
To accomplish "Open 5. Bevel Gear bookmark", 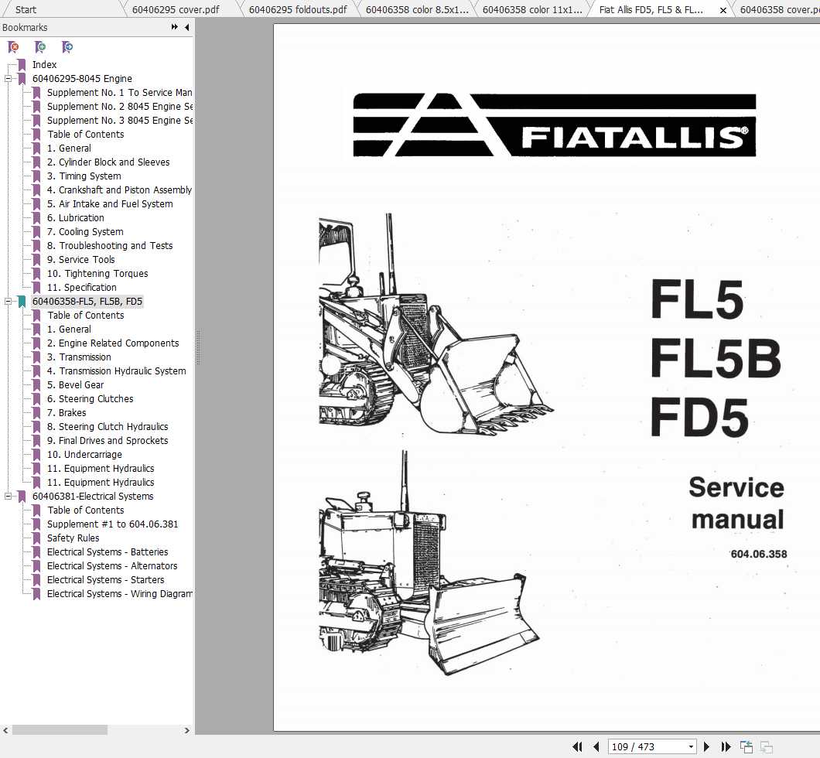I will tap(75, 385).
